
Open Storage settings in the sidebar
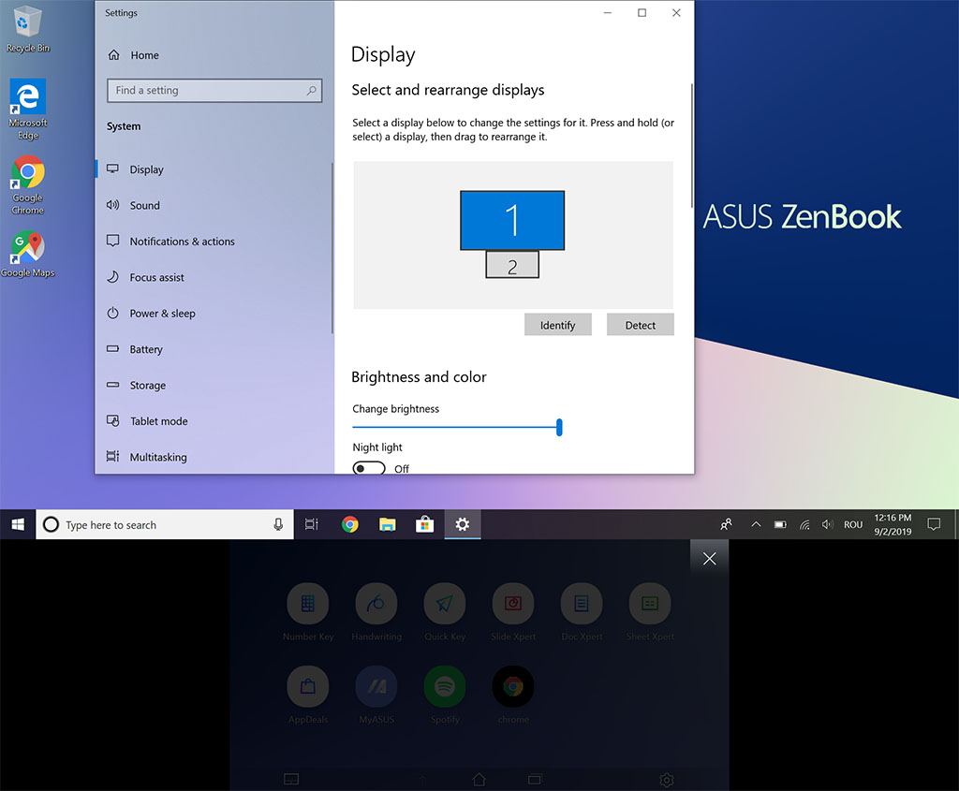214,385
